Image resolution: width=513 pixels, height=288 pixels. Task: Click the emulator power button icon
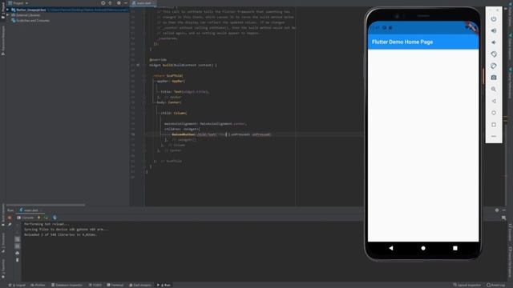[x=494, y=19]
